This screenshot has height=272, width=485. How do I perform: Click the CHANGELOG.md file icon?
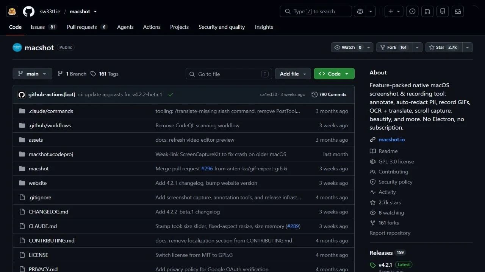(22, 212)
